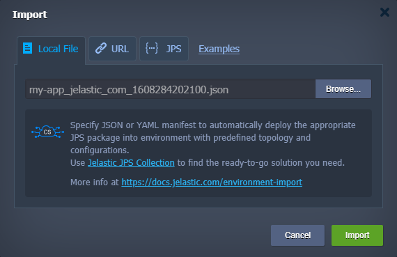Screen dimensions: 397x257
Task: Click the Local File document icon
Action: pyautogui.click(x=27, y=48)
